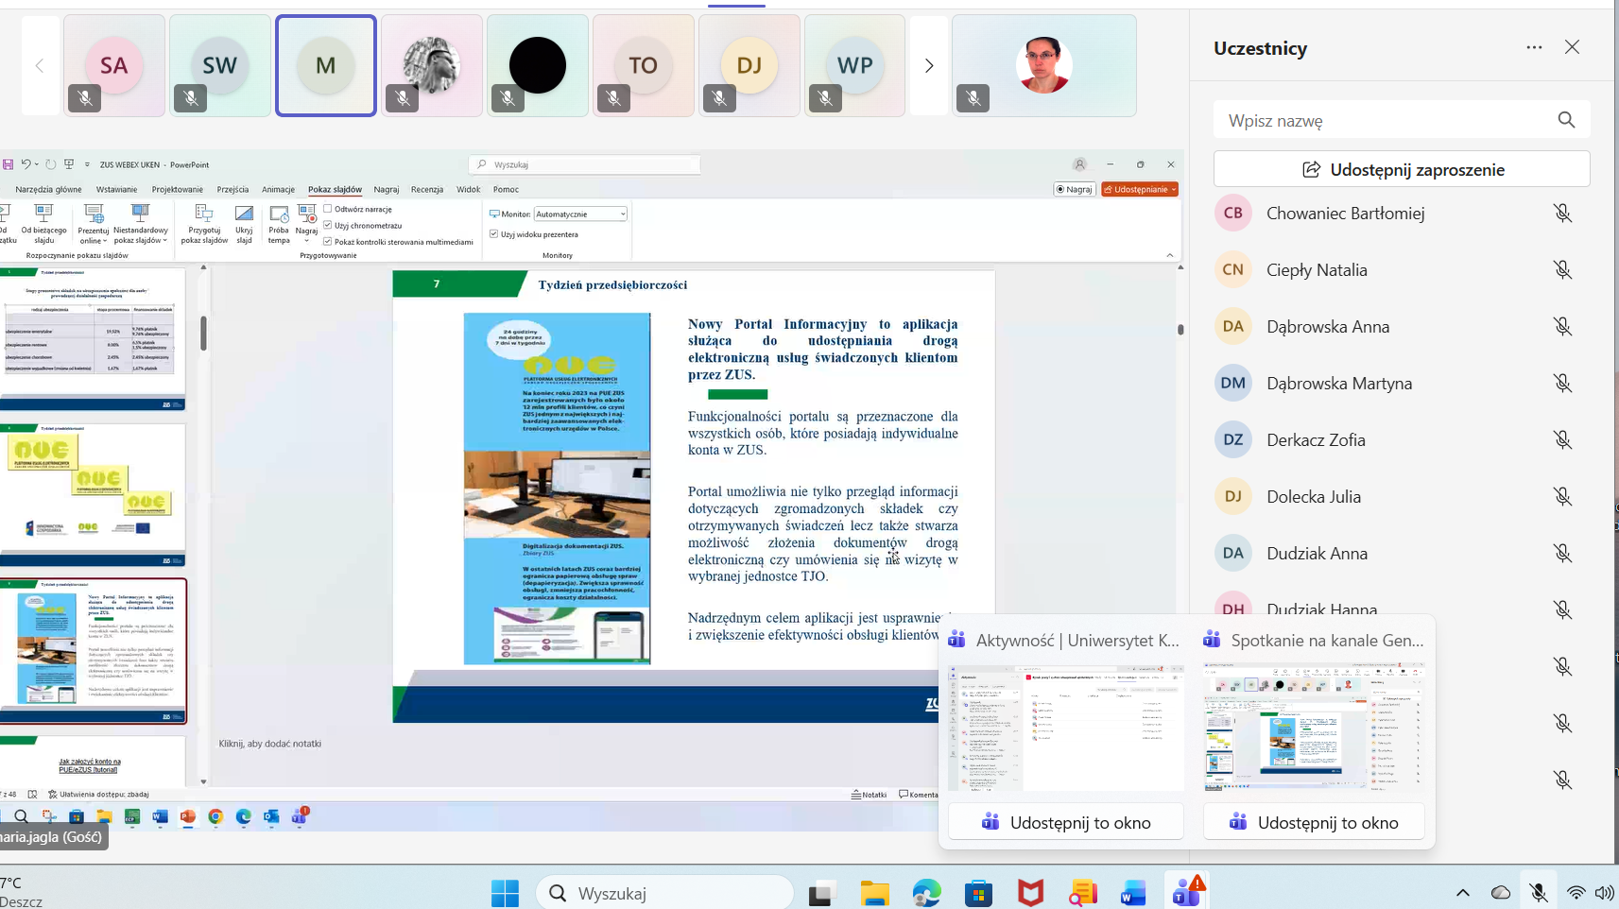Launch Word from the Windows taskbar

[1132, 892]
